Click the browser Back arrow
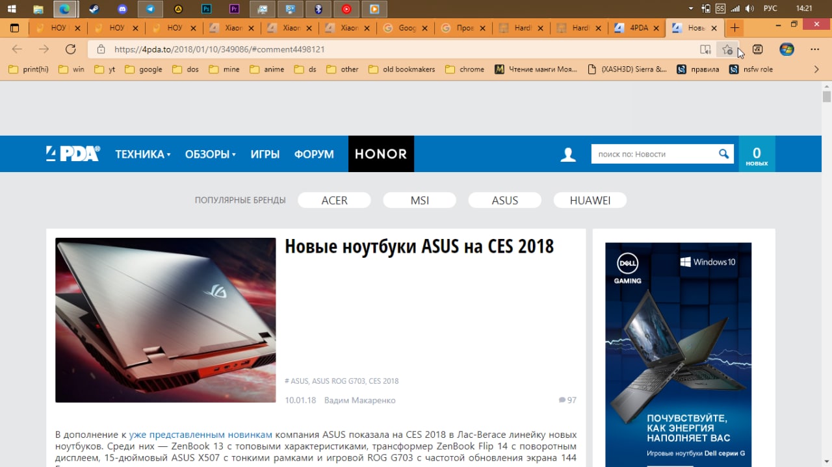 [17, 49]
